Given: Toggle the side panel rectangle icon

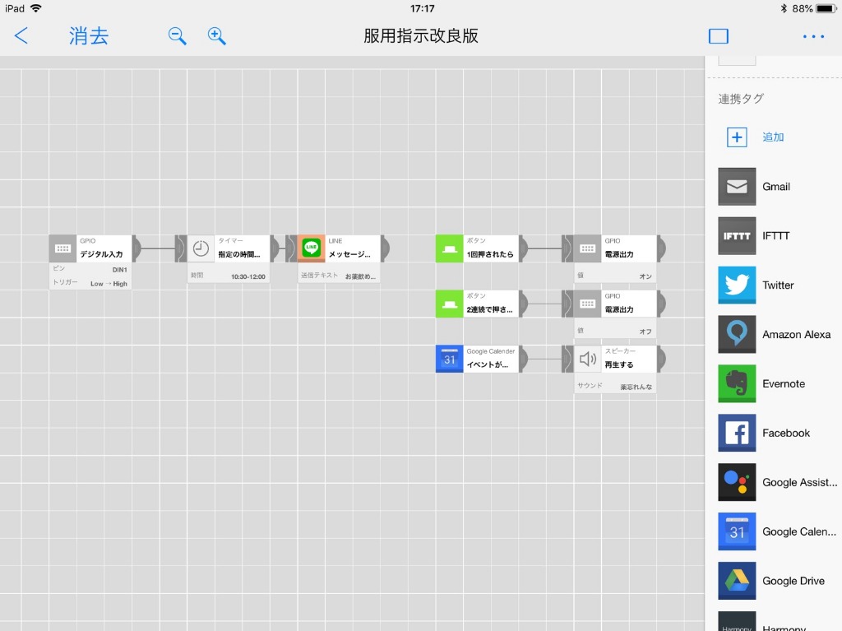Looking at the screenshot, I should click(x=719, y=36).
